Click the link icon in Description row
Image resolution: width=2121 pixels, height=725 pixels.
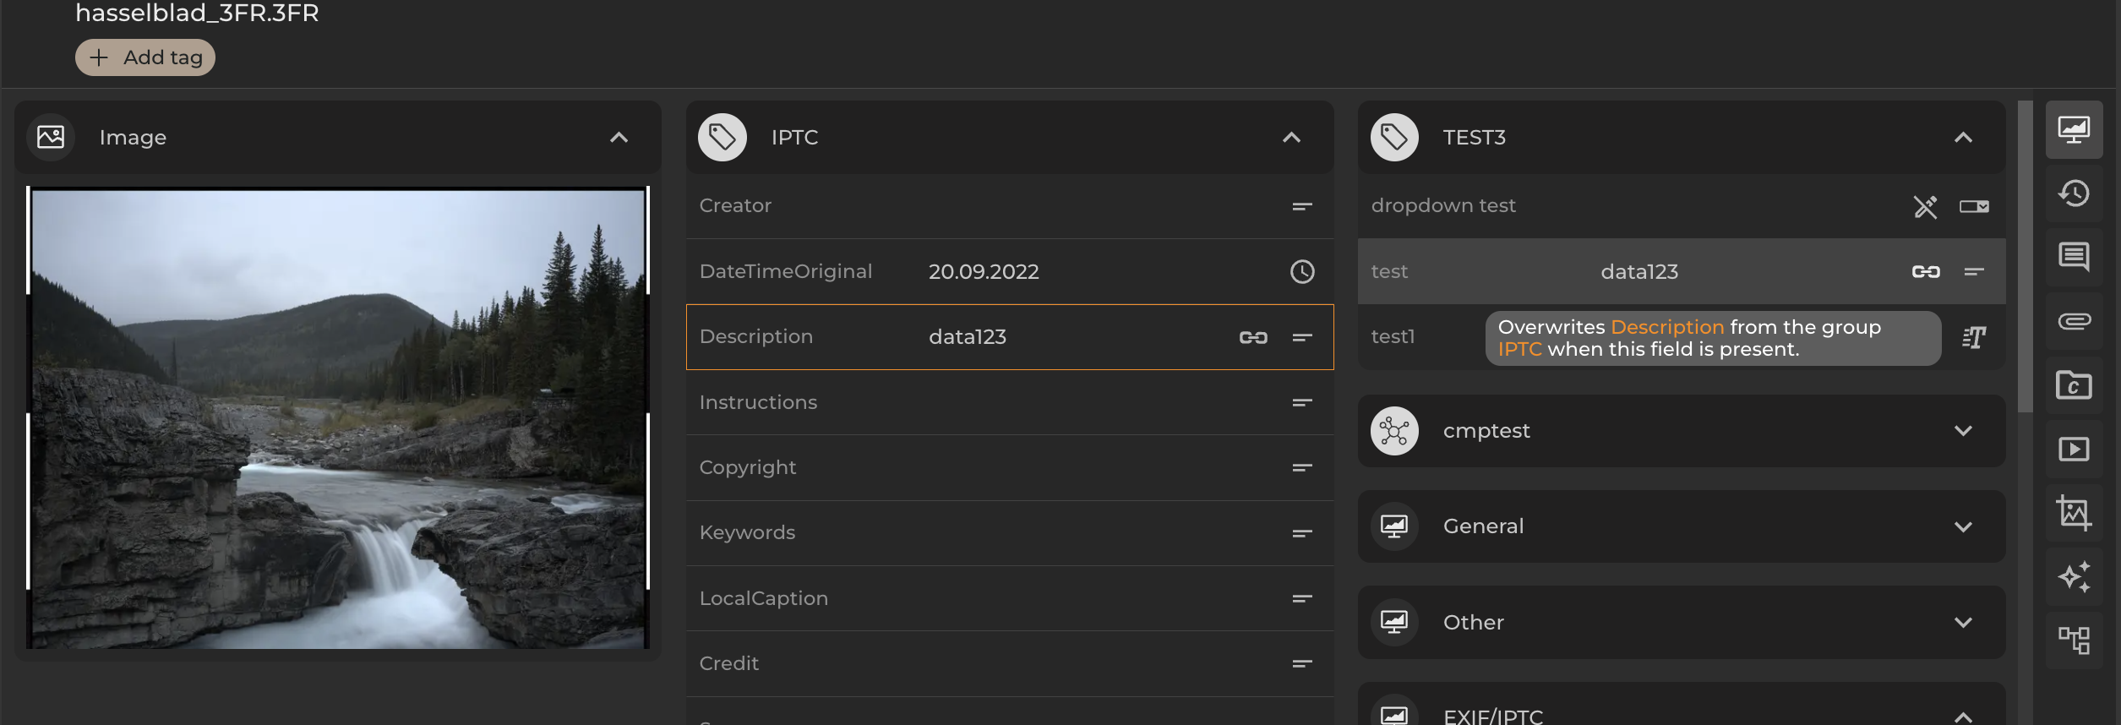[1252, 337]
